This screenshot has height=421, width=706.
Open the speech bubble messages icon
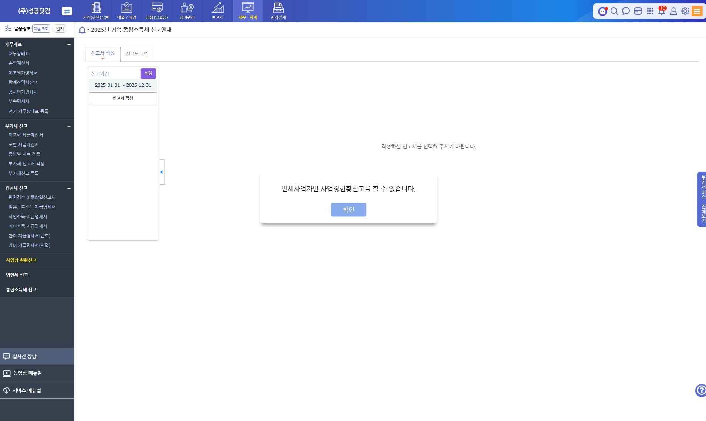[x=626, y=11]
